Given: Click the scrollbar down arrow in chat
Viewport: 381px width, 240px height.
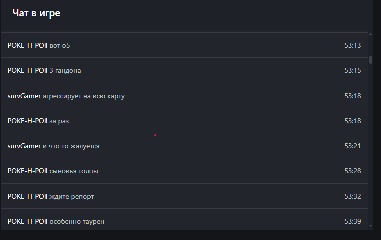Looking at the screenshot, I should 371,226.
